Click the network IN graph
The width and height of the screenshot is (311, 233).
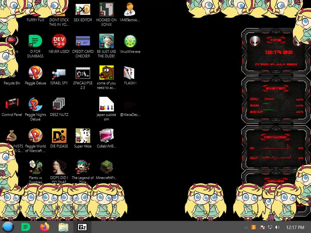276,147
